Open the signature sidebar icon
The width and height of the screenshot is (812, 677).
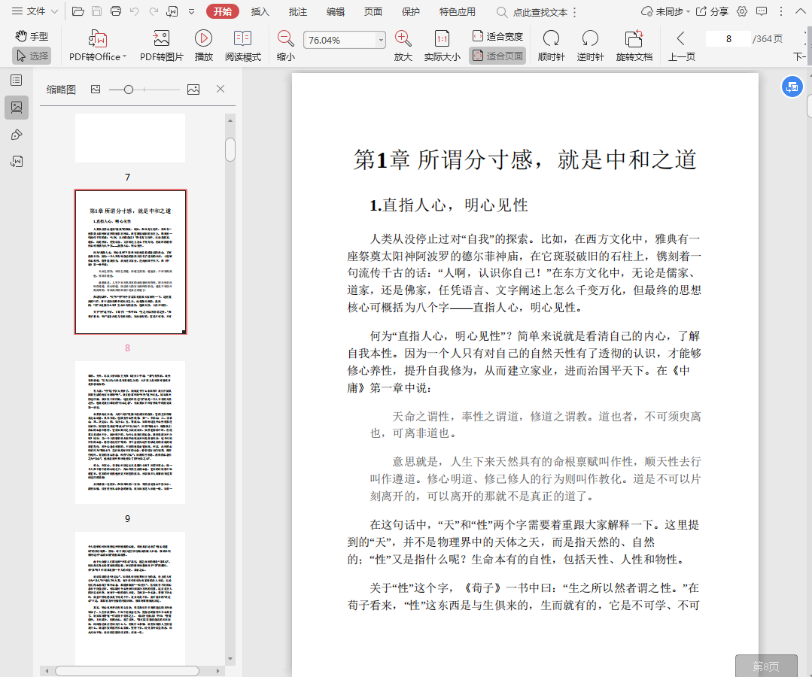(17, 162)
